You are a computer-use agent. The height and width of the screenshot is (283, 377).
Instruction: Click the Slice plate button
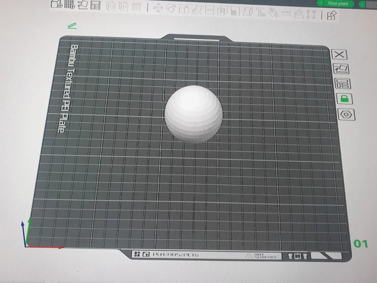point(339,3)
